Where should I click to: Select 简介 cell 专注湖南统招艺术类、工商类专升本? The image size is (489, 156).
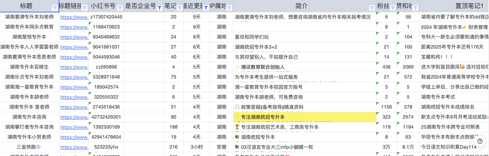[x=305, y=127]
